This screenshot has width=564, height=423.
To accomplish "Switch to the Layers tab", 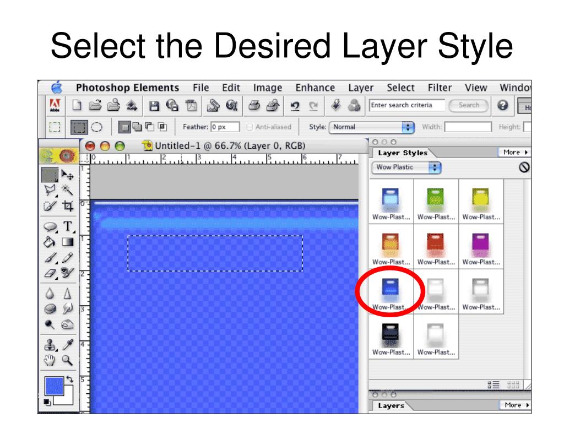I will [x=391, y=406].
